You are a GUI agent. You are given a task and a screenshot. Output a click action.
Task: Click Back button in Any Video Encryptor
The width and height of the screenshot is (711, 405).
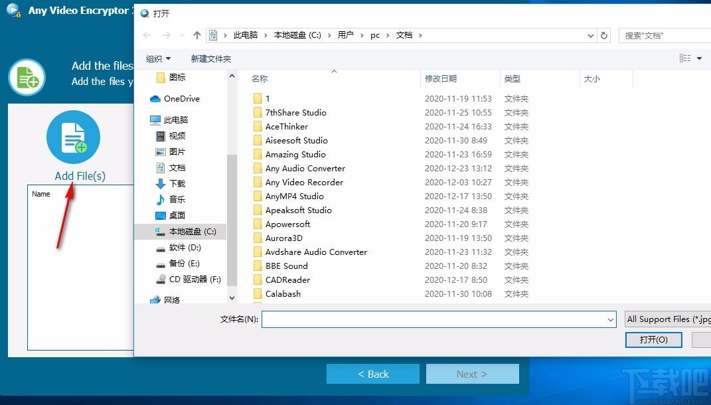coord(372,374)
